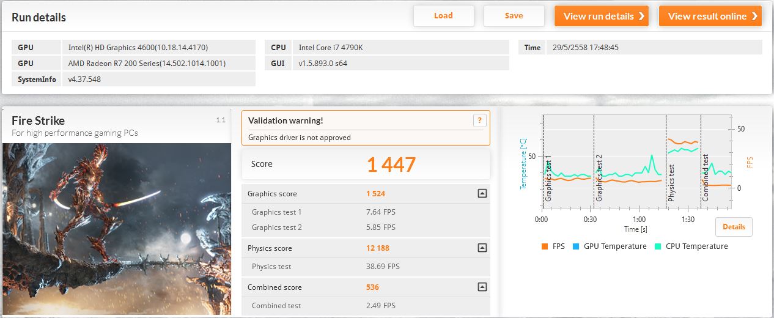This screenshot has height=318, width=774.
Task: Click Graphics test 2 value 5.85 FPS
Action: 381,227
